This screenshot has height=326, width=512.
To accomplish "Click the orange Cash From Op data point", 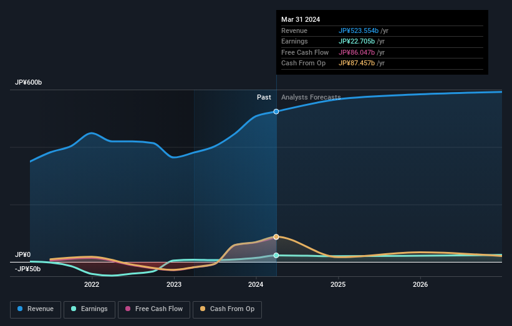I will 276,237.
